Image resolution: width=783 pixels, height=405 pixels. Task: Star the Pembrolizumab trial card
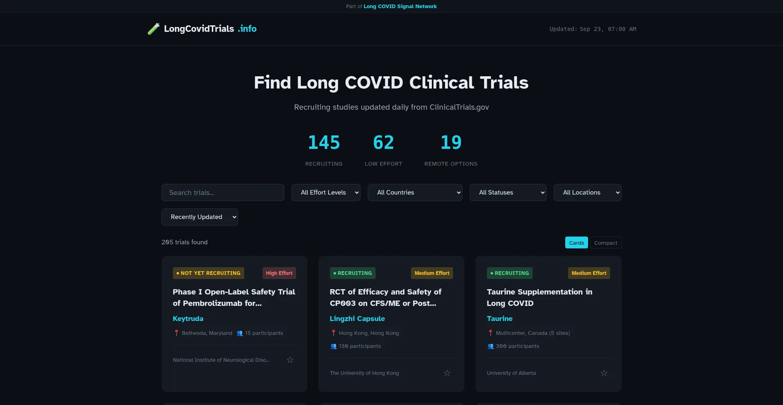pos(290,360)
